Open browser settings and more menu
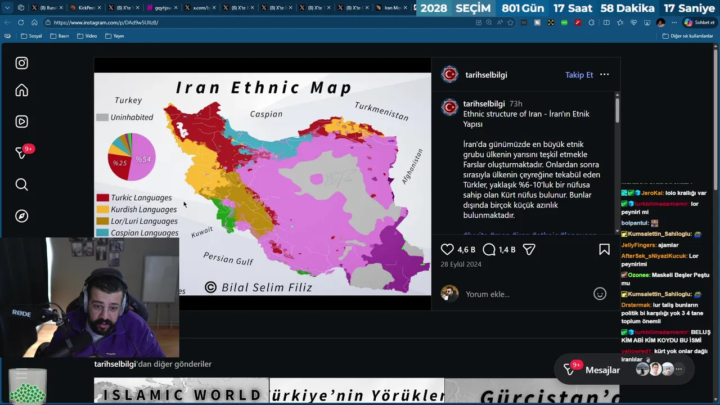This screenshot has height=405, width=720. pyautogui.click(x=674, y=22)
